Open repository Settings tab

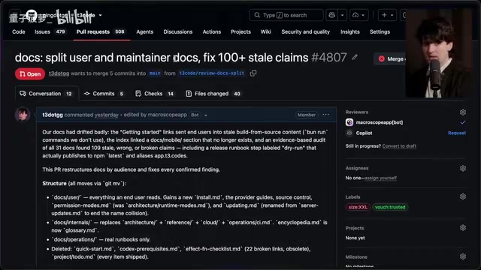[380, 31]
